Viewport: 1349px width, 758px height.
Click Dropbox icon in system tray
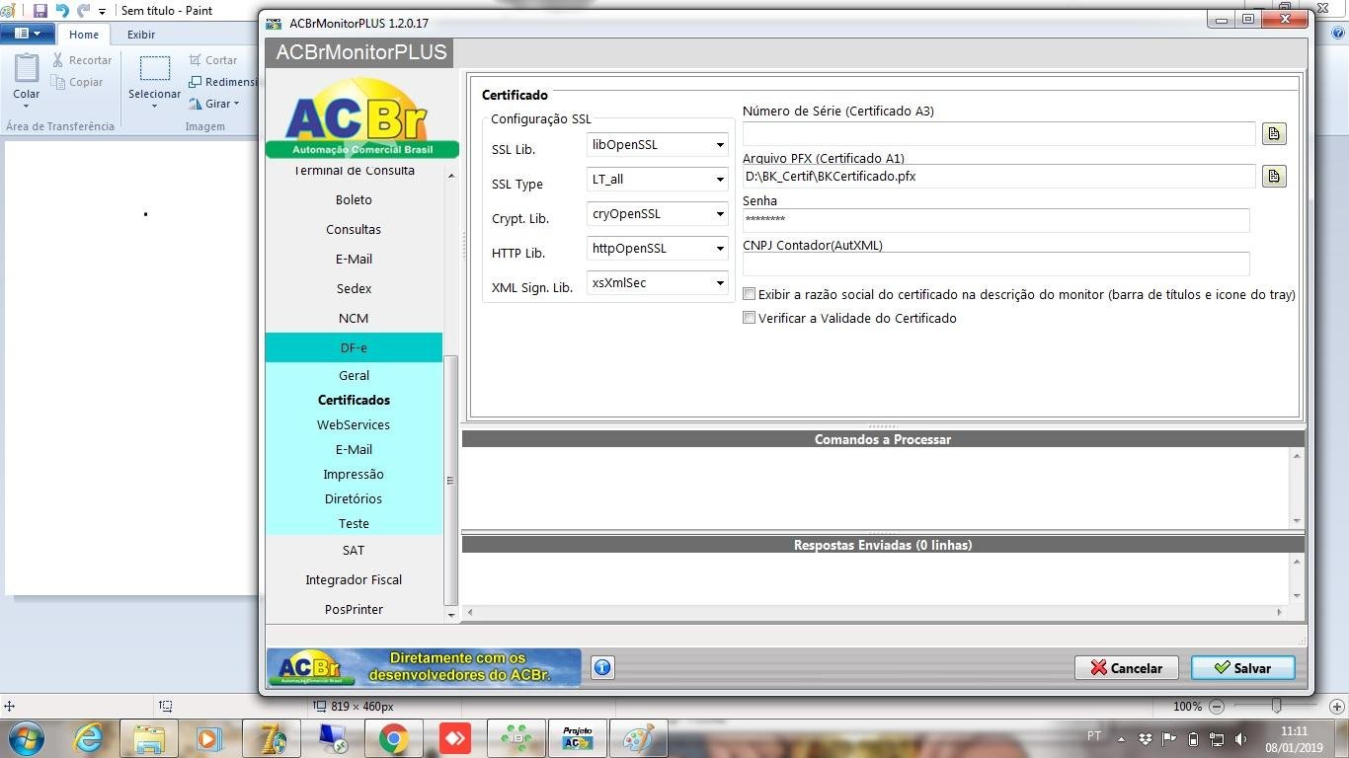(x=1146, y=738)
